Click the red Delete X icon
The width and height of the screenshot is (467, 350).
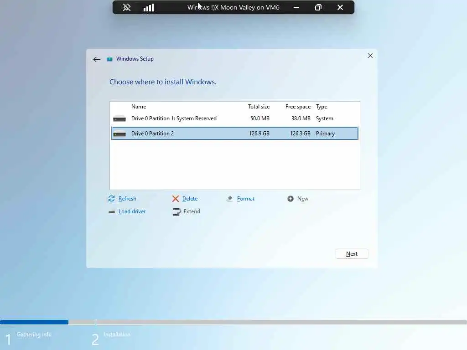[x=176, y=199]
